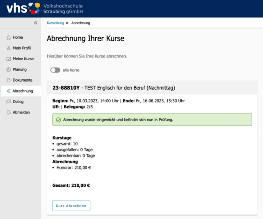Click the Abrechnung euro icon

coord(8,91)
